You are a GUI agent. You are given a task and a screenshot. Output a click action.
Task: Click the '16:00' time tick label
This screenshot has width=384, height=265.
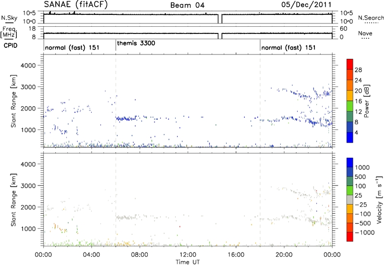coord(236,255)
